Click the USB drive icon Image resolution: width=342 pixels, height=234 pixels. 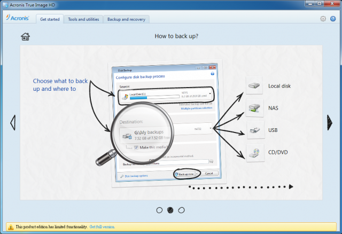(x=255, y=130)
